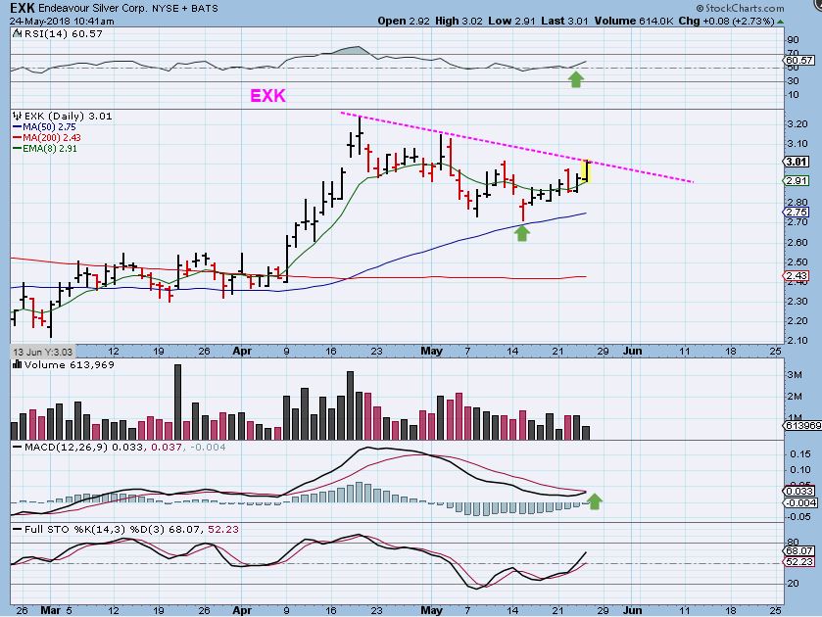Image resolution: width=822 pixels, height=617 pixels.
Task: Click the 3.20 price level label
Action: 797,124
